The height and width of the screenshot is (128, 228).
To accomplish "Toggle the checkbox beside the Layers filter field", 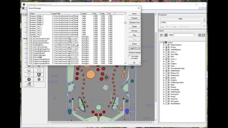I will (x=195, y=35).
